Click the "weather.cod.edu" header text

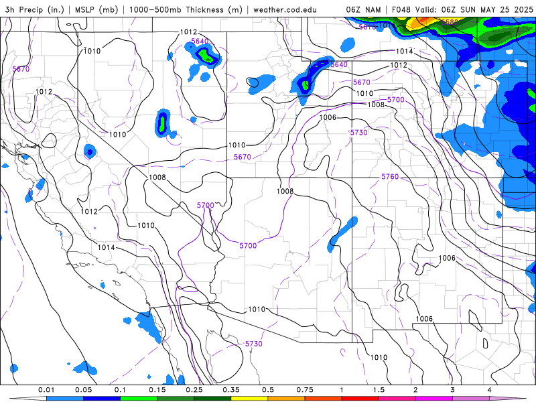(285, 9)
